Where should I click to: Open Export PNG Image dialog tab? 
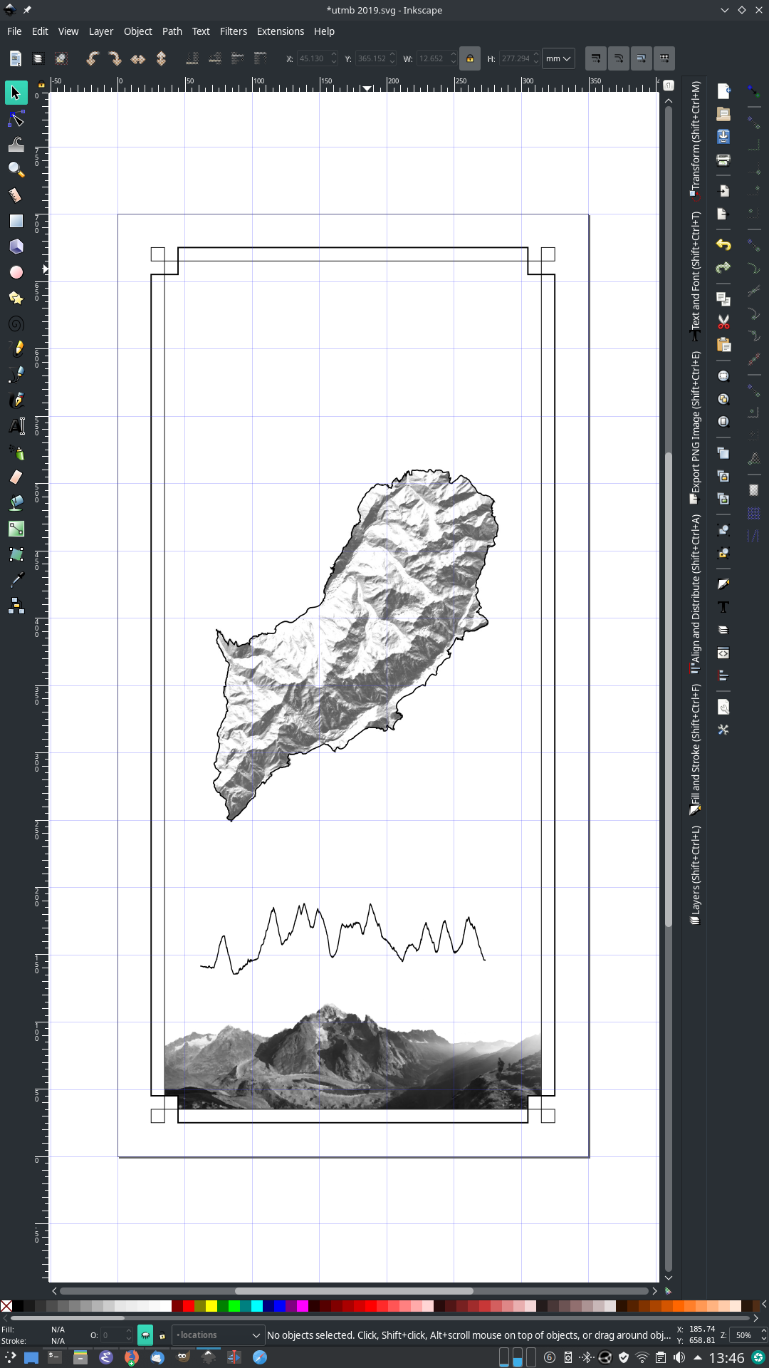696,427
